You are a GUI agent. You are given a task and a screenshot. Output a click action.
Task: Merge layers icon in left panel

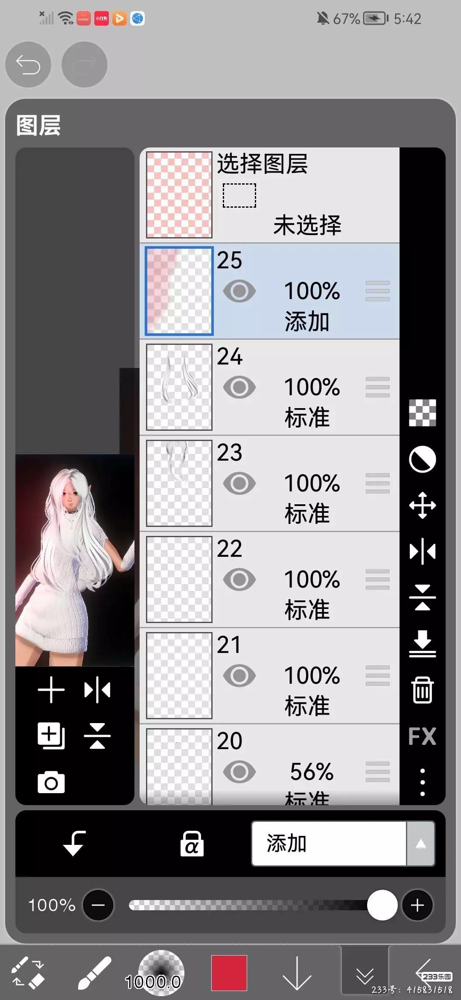(x=97, y=736)
